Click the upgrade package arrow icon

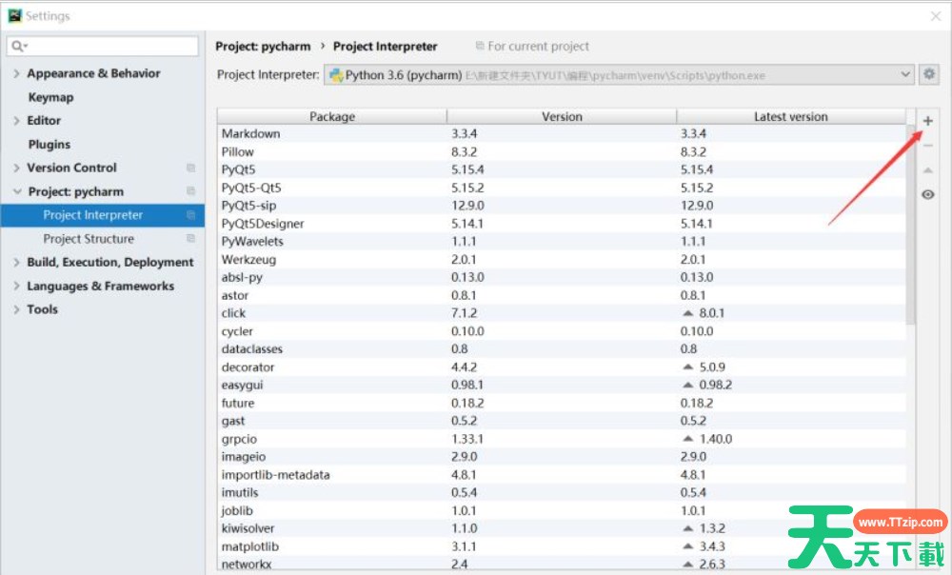[x=928, y=170]
